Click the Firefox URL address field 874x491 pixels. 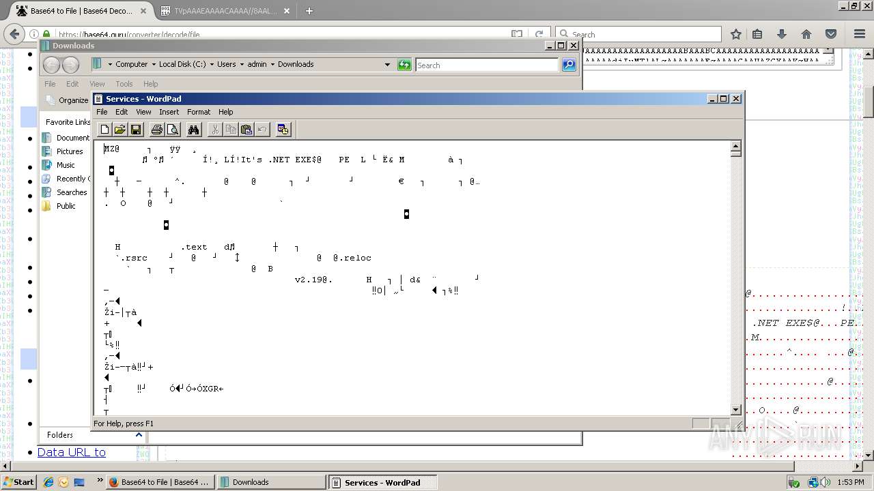[283, 34]
